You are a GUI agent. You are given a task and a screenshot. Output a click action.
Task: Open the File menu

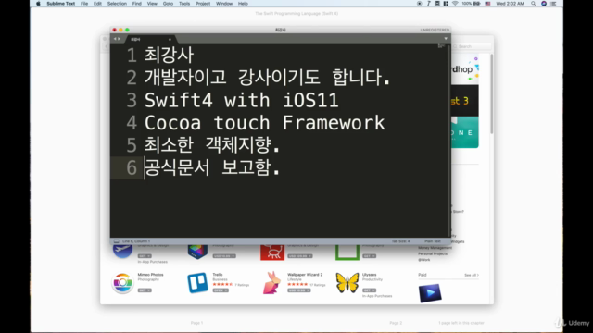pos(84,4)
